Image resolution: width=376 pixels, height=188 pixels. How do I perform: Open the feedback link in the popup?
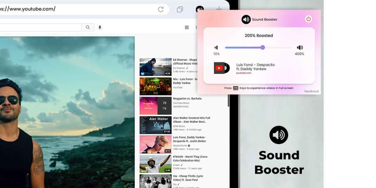(x=311, y=91)
